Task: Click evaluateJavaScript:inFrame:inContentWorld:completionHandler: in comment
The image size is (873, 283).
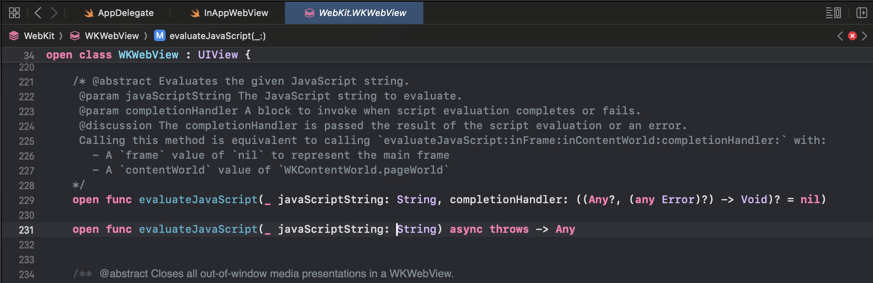Action: tap(582, 140)
